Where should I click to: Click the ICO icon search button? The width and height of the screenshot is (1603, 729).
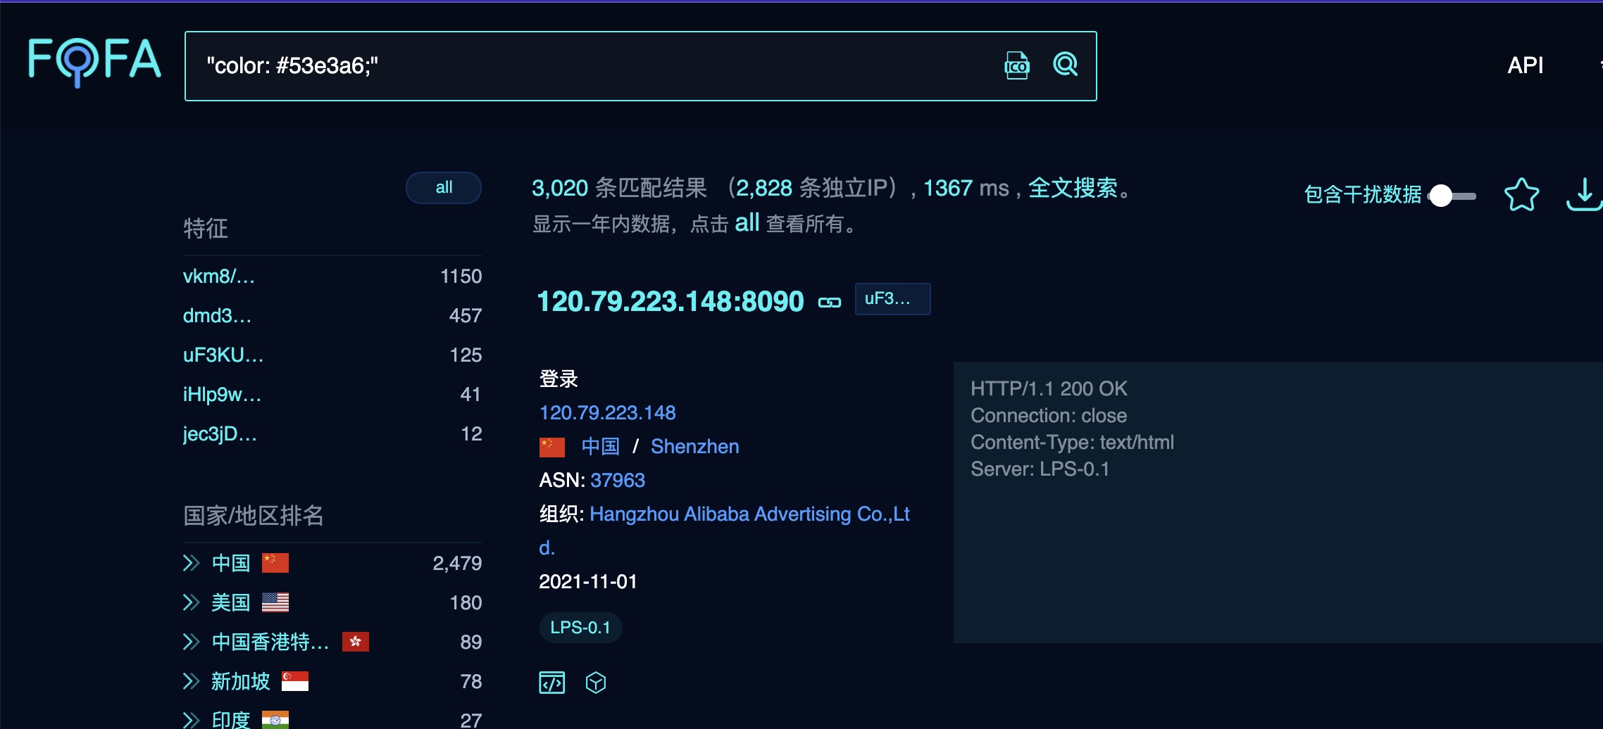(x=1016, y=65)
